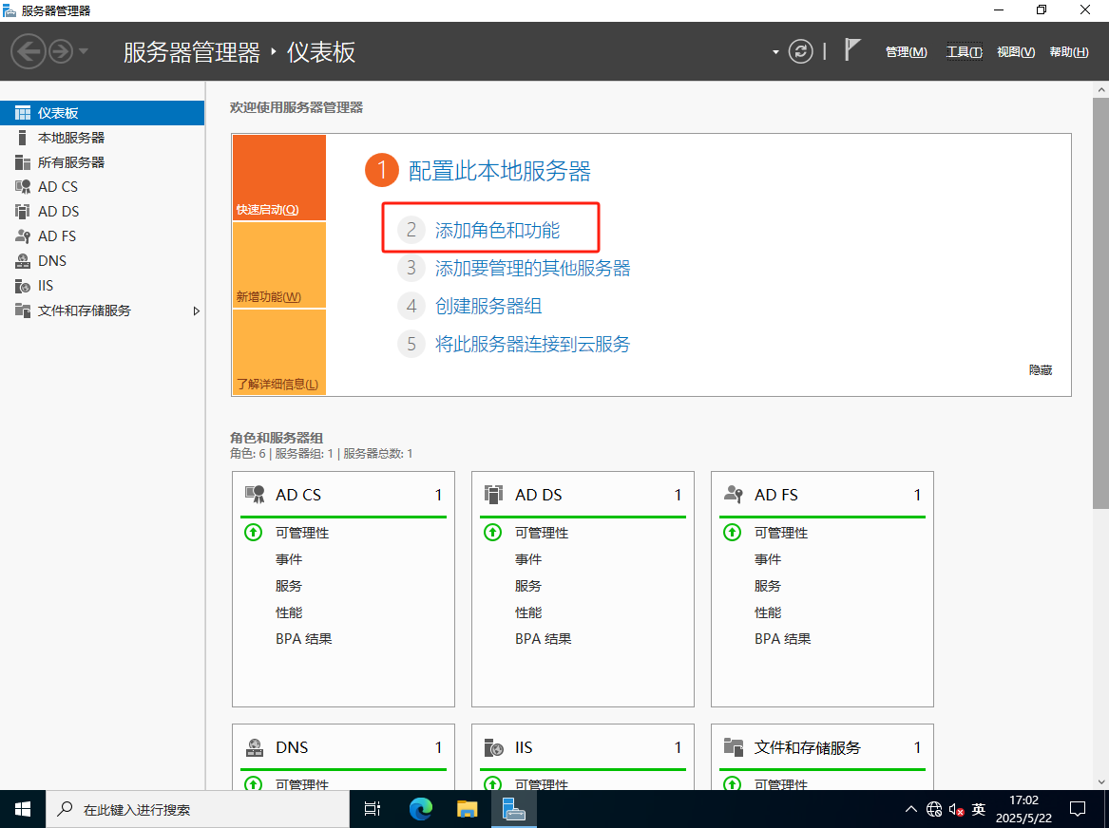Viewport: 1109px width, 828px height.
Task: Click the back navigation arrow
Action: pyautogui.click(x=29, y=51)
